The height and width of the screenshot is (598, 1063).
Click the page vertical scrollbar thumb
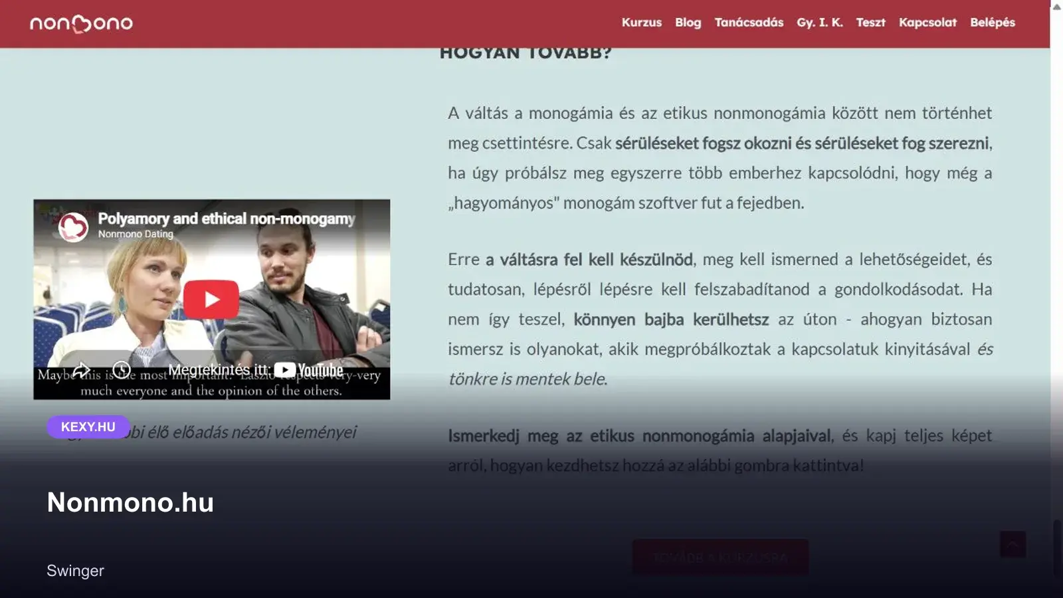[1056, 548]
